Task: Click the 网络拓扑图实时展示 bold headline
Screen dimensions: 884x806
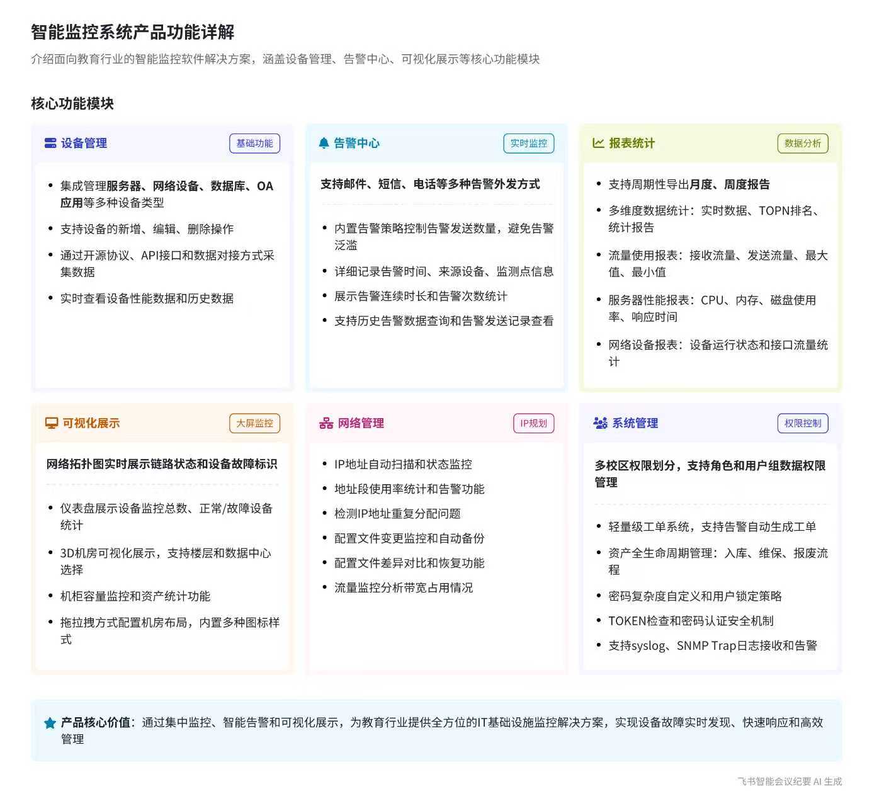Action: pos(161,464)
